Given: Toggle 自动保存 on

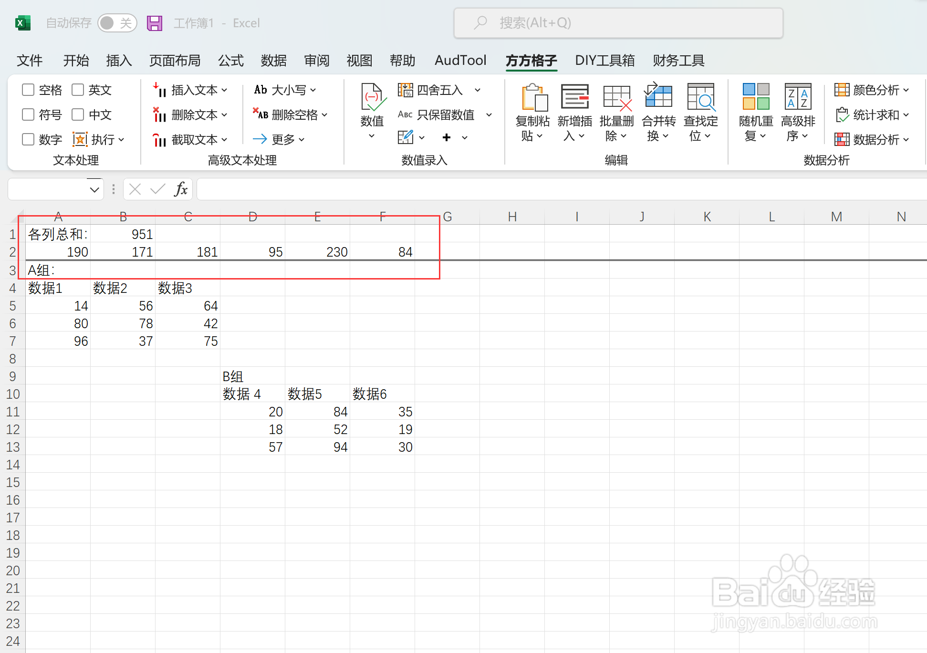Looking at the screenshot, I should tap(117, 22).
